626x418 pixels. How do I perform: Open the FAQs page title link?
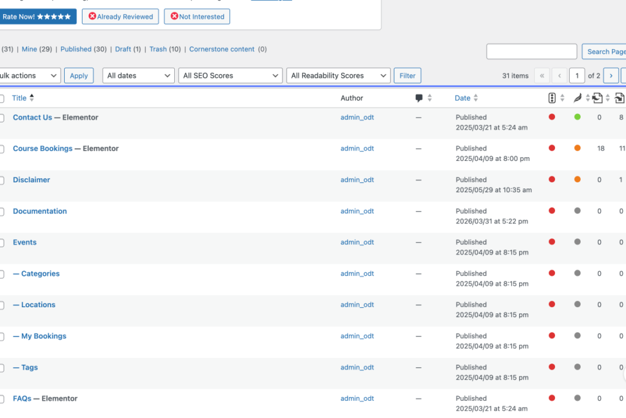click(x=22, y=399)
